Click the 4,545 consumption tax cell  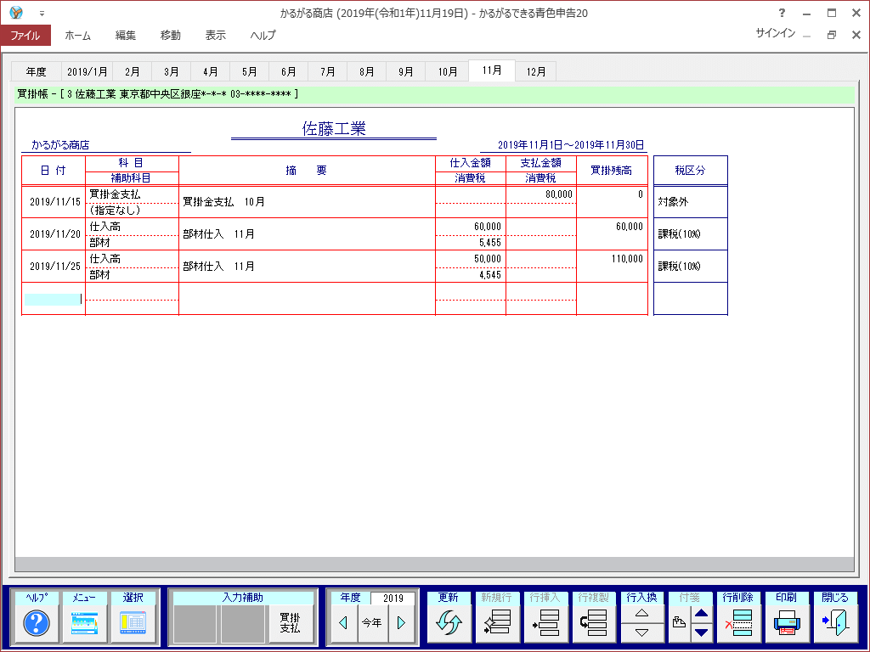tap(471, 275)
